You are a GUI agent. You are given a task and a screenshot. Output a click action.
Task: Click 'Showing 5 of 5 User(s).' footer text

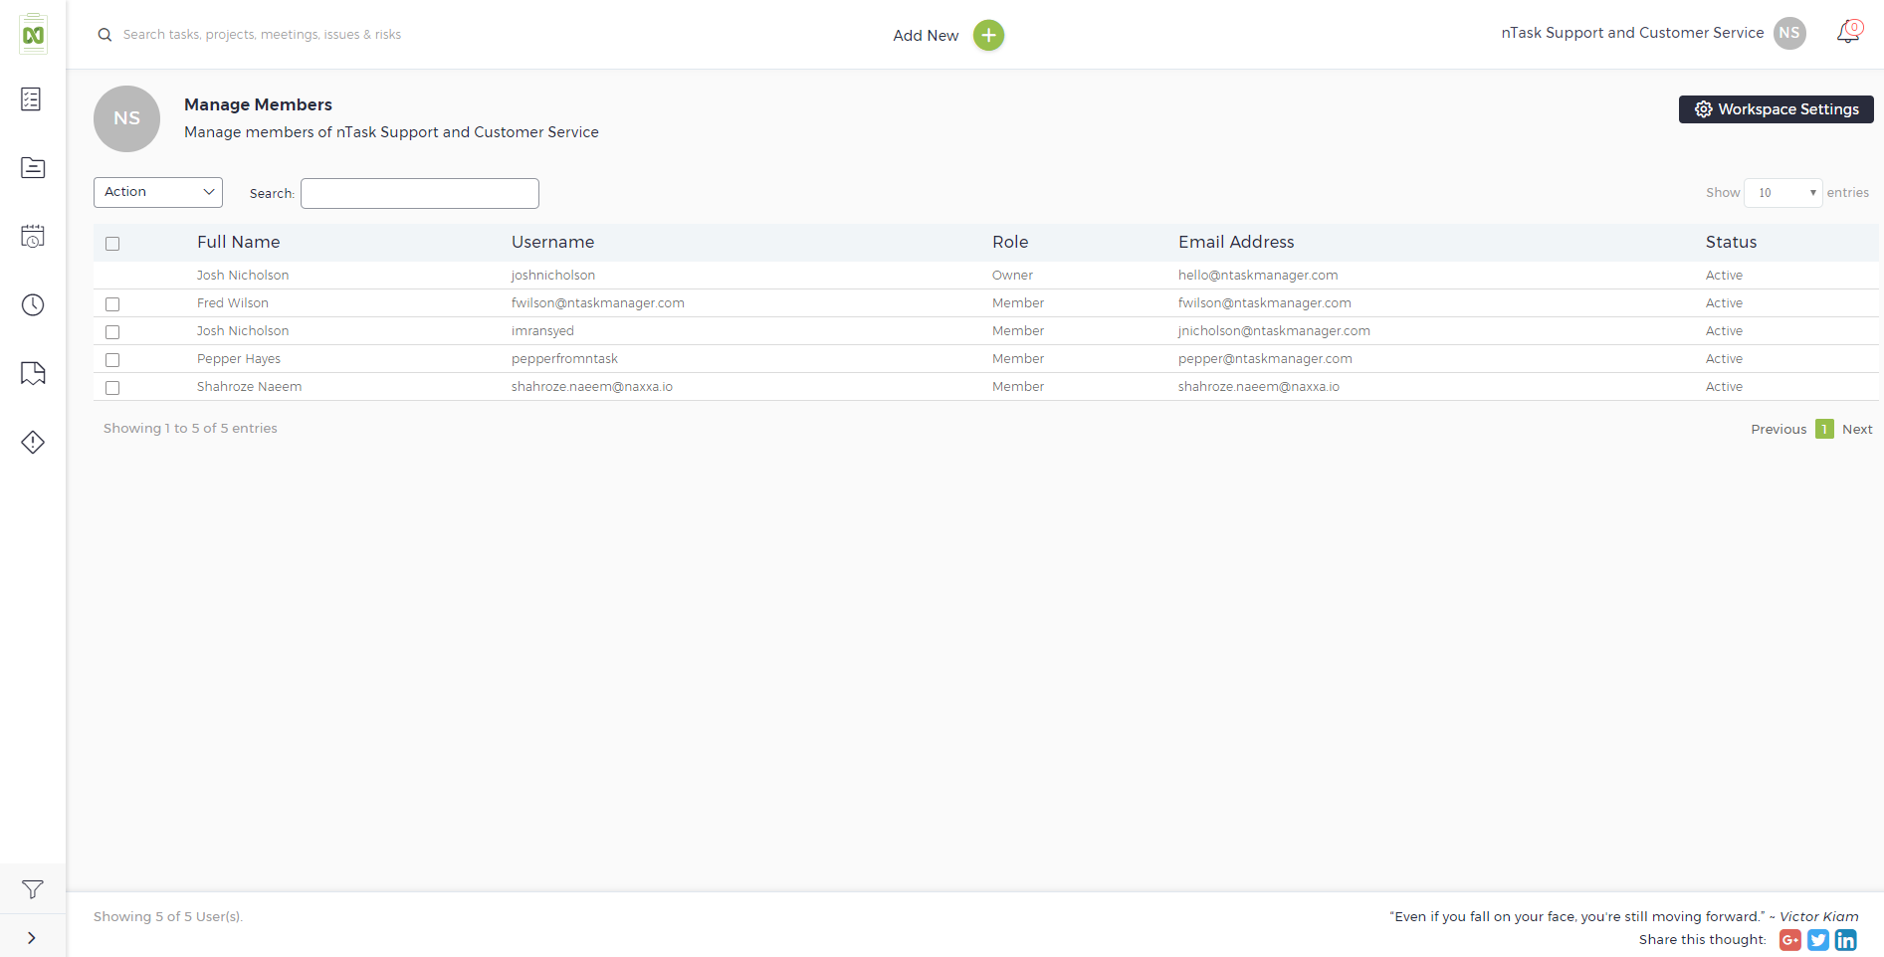pyautogui.click(x=168, y=917)
